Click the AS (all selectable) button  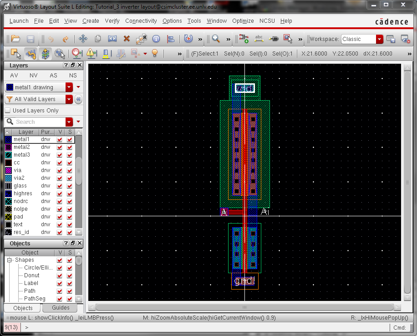click(x=53, y=76)
